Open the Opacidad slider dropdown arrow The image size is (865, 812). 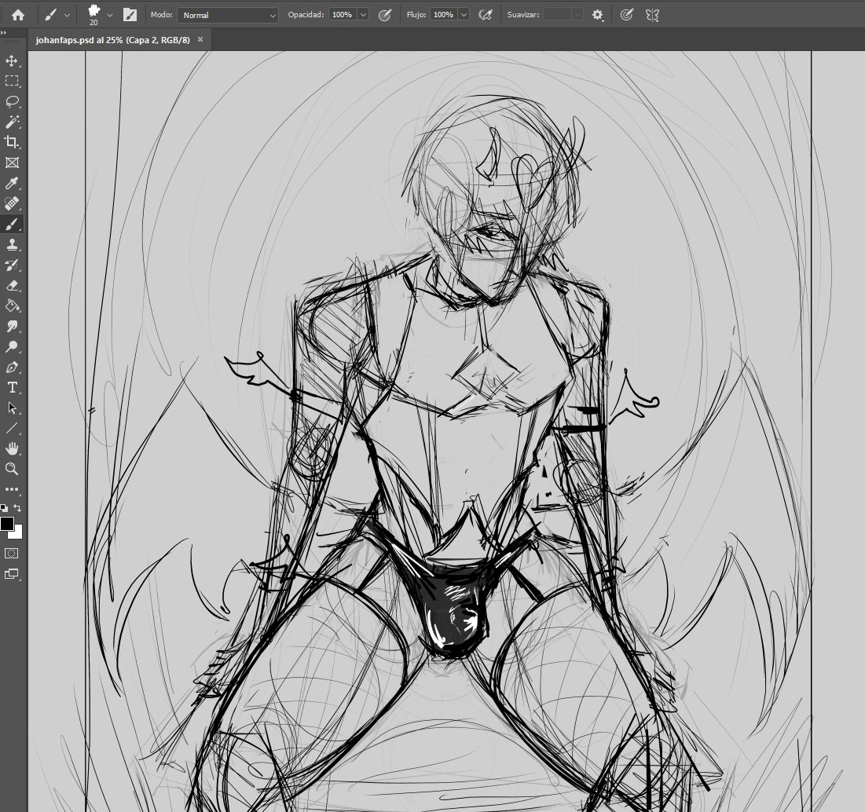click(x=363, y=15)
